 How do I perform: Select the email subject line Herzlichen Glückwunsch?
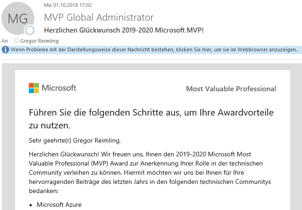[124, 30]
